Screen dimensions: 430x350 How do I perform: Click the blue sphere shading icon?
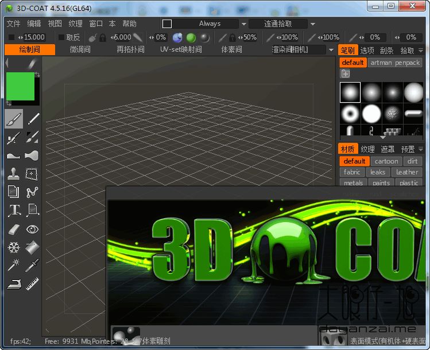pos(177,37)
